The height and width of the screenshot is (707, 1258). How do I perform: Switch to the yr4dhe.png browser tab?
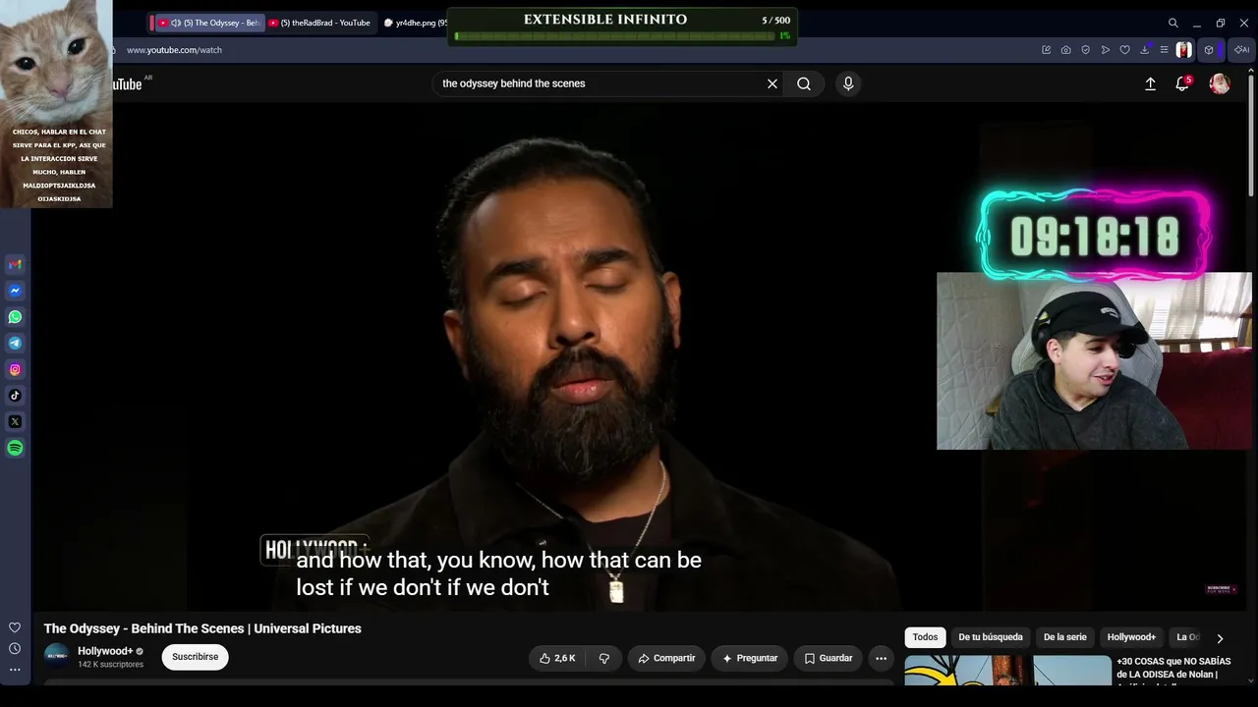pyautogui.click(x=414, y=23)
